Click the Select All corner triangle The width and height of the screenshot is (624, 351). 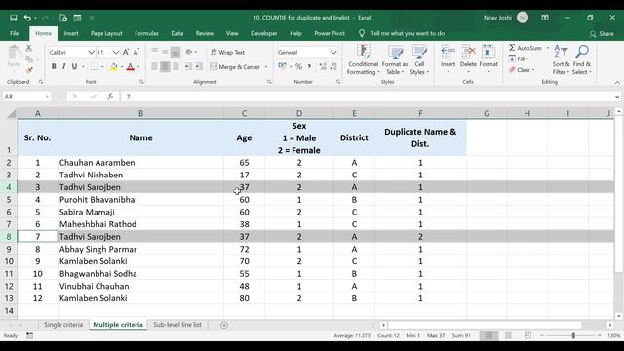click(x=12, y=114)
